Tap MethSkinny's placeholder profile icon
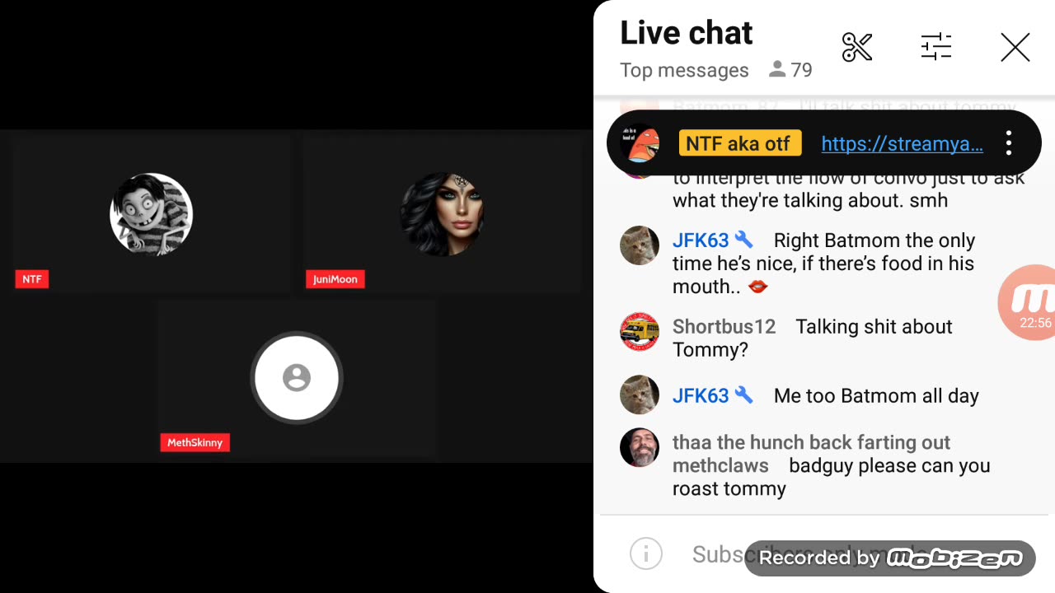Image resolution: width=1055 pixels, height=593 pixels. pos(297,378)
